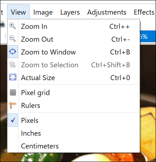Toggle the Pixel grid option
This screenshot has height=162, width=156.
pos(74,93)
